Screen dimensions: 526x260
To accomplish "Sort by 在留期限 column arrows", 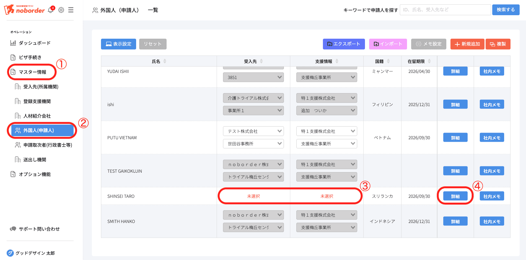I will [429, 61].
